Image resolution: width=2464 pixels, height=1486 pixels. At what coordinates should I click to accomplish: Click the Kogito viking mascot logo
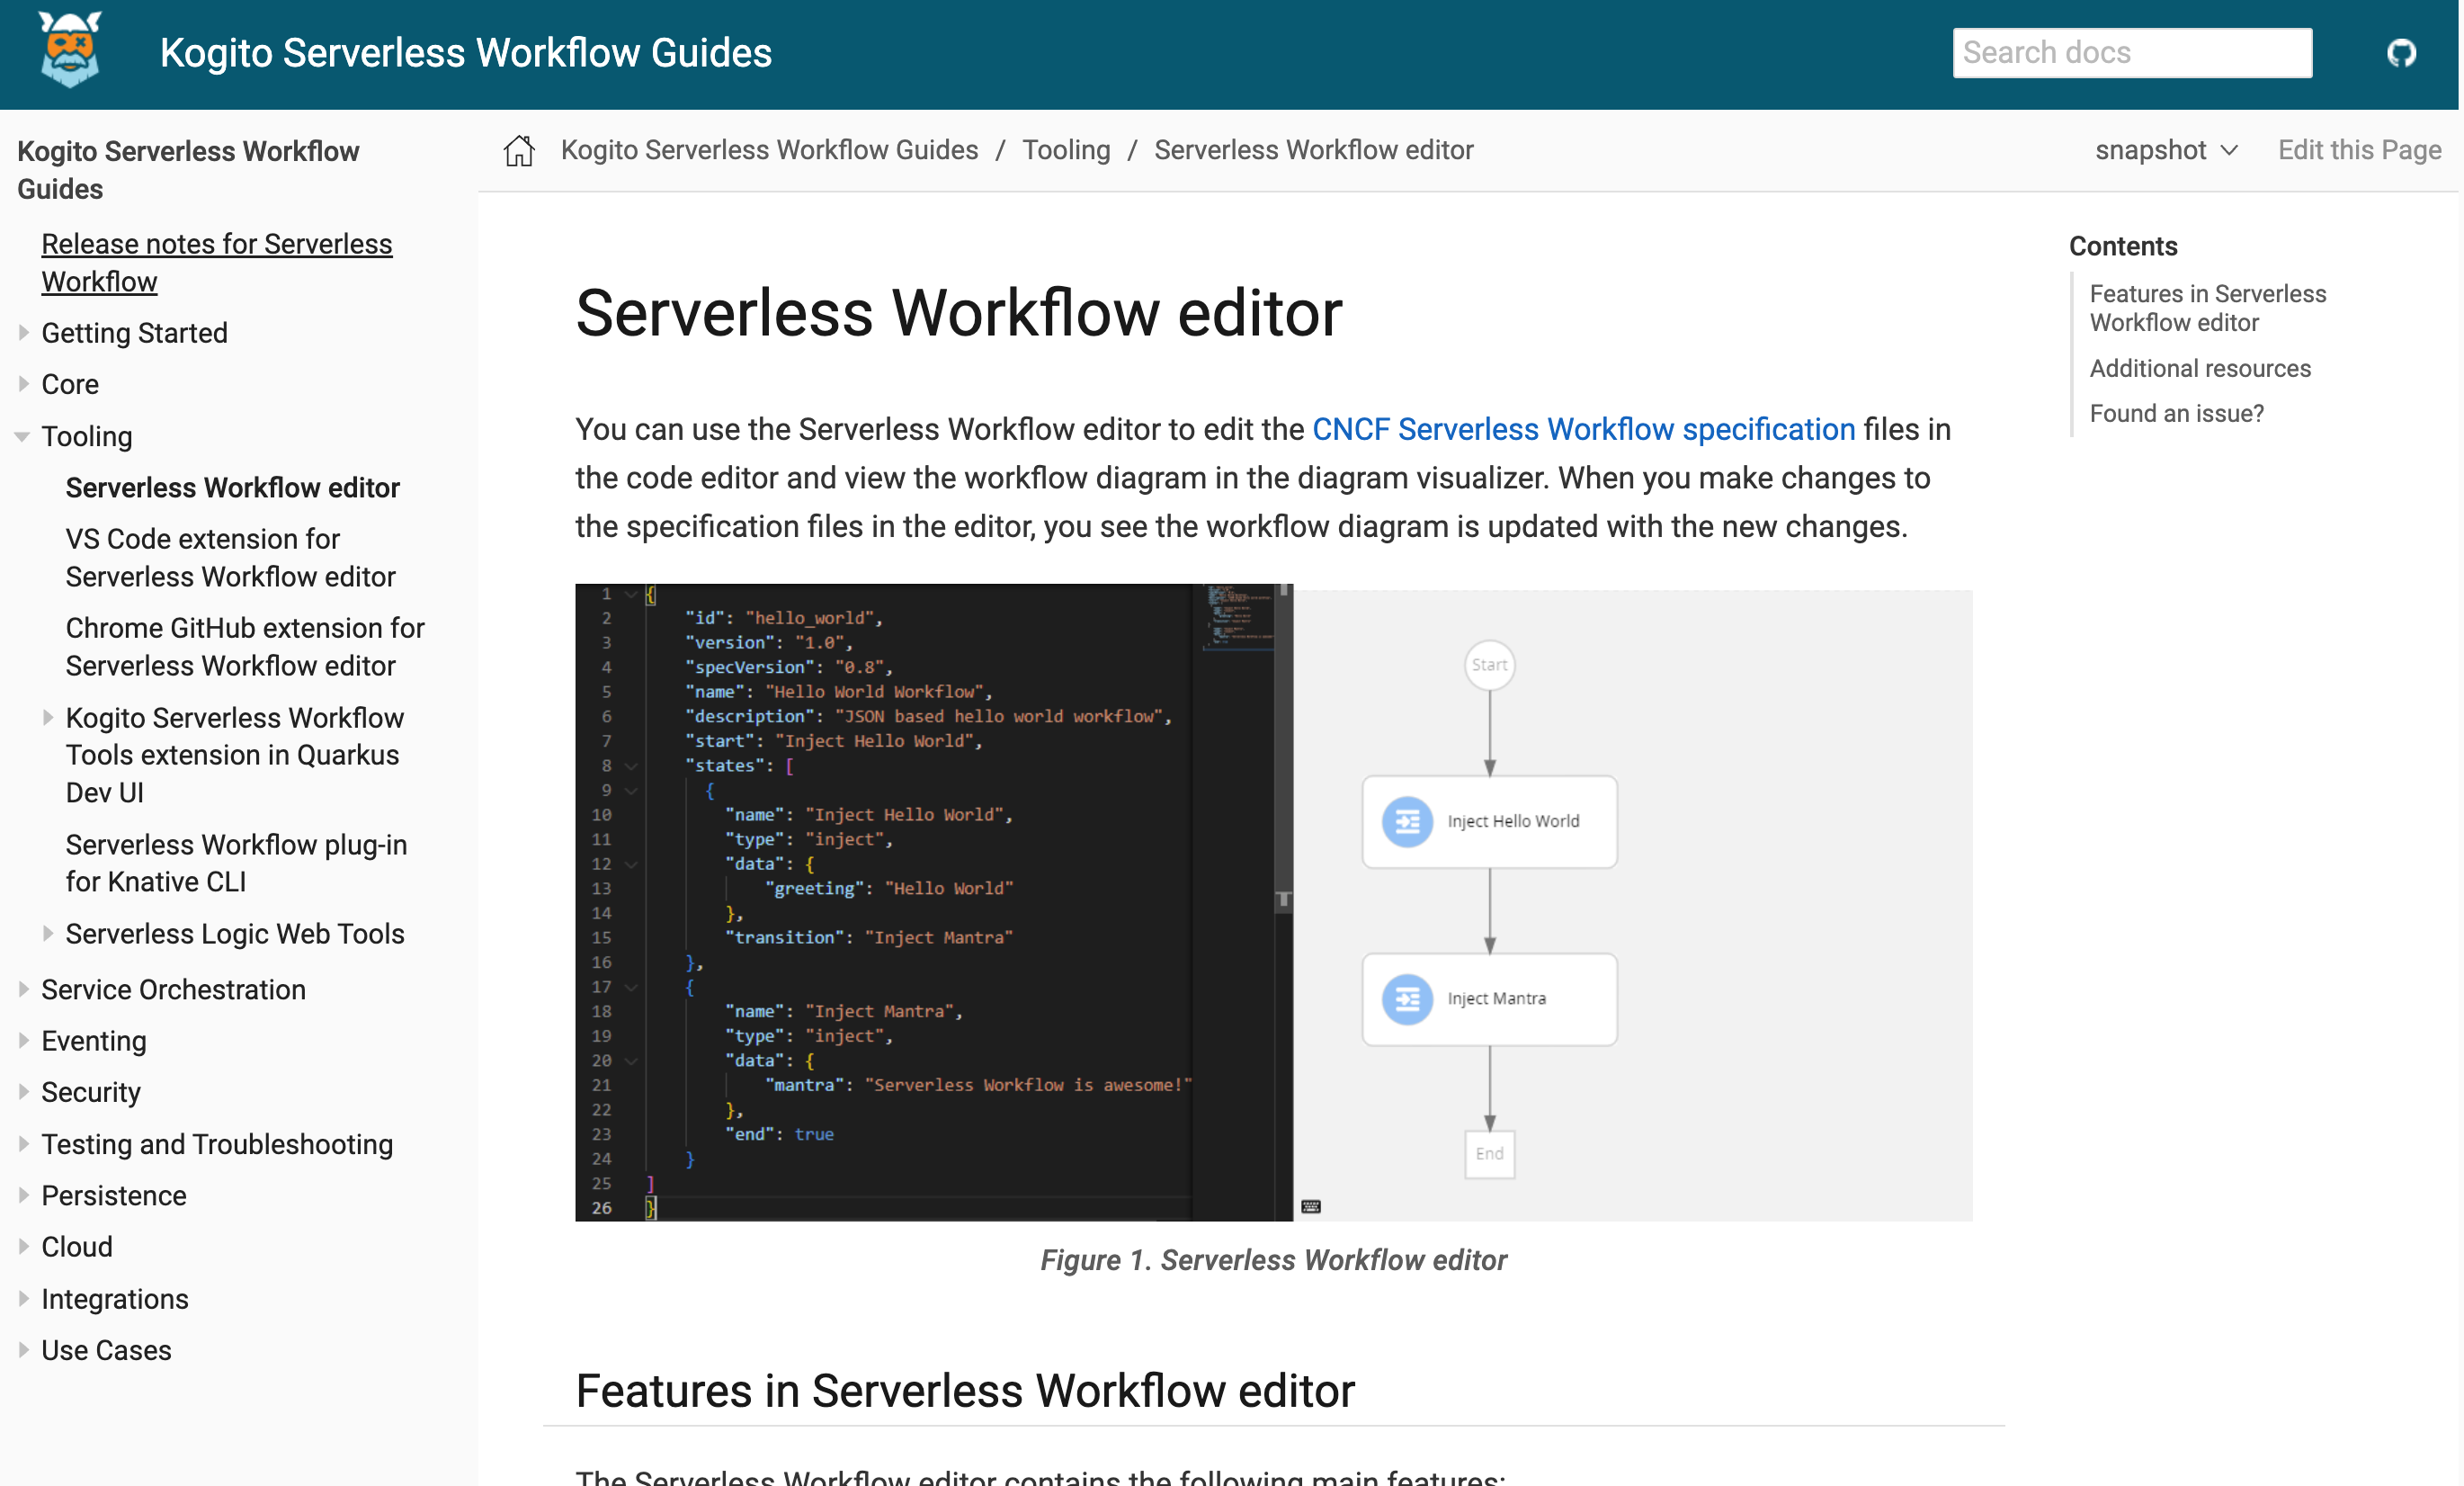pos(69,50)
